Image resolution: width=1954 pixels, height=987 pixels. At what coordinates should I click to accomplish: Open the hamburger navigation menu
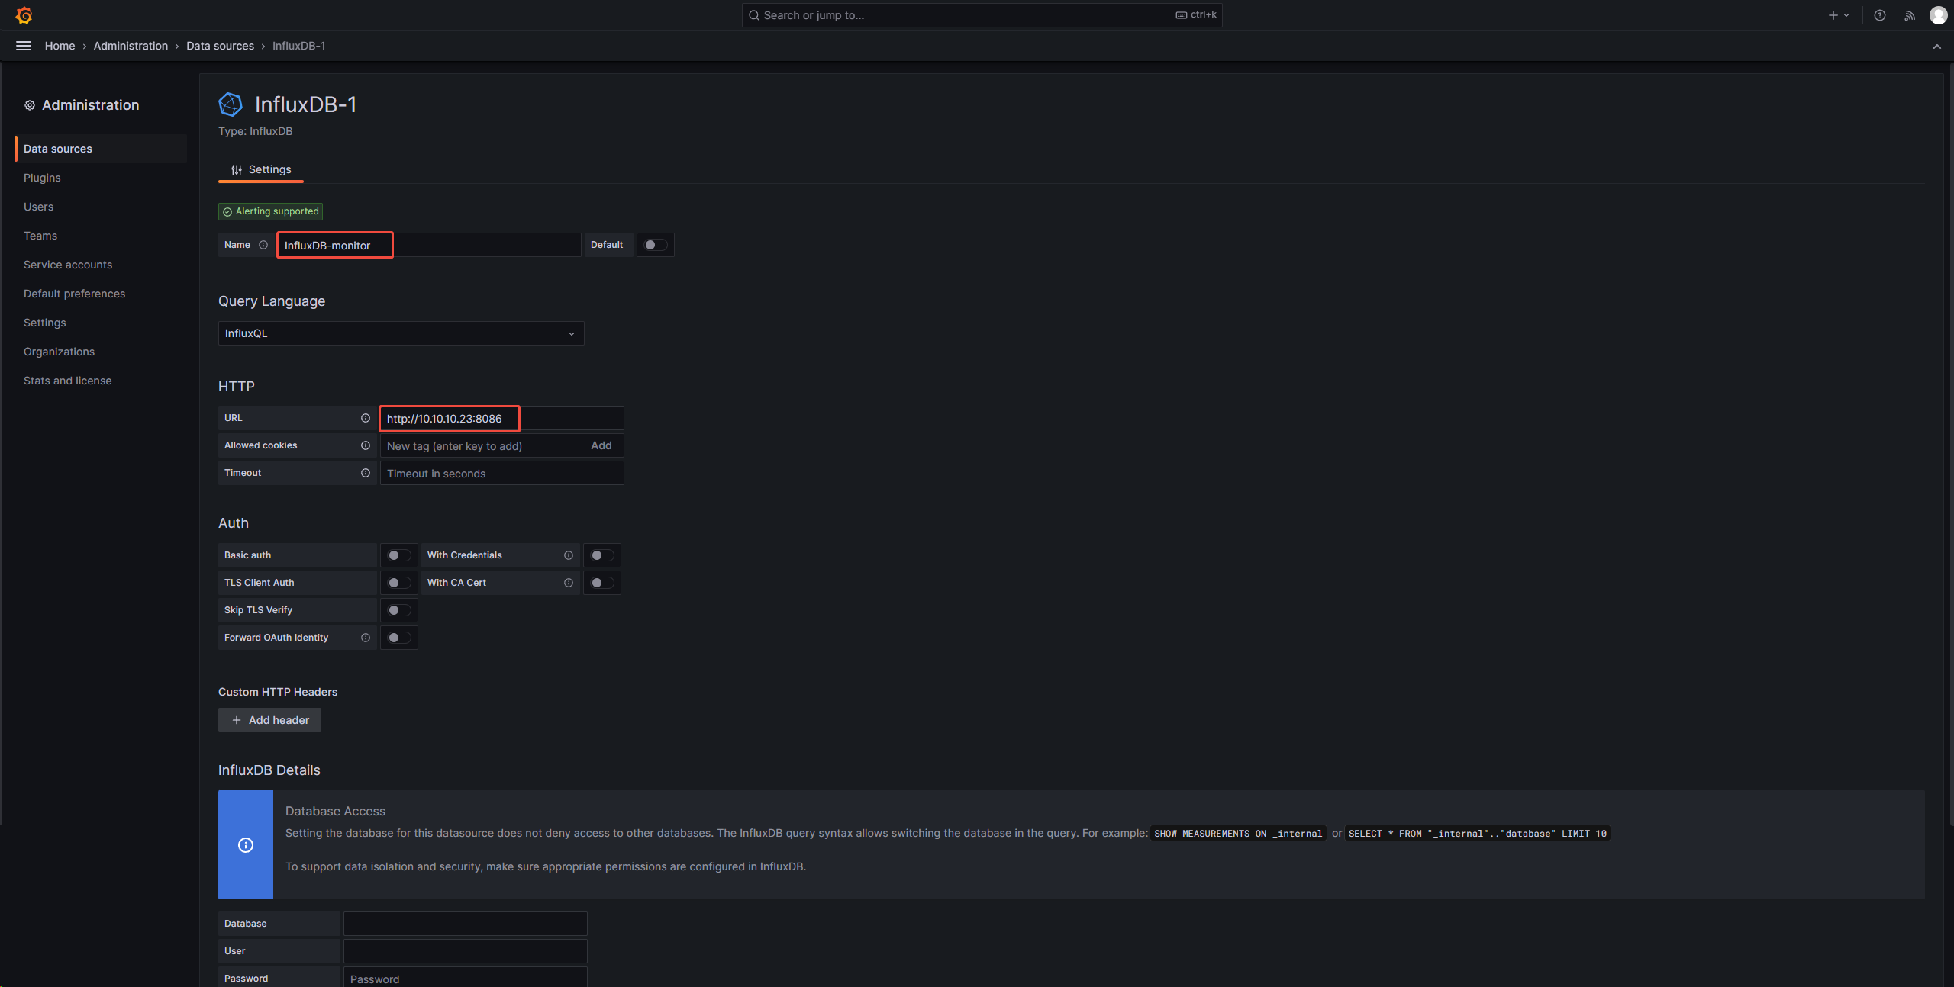(x=24, y=46)
